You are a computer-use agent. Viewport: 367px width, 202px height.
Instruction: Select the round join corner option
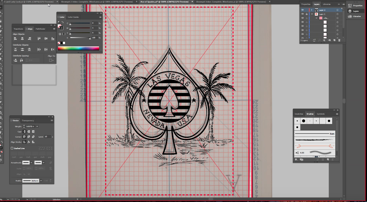(29, 137)
